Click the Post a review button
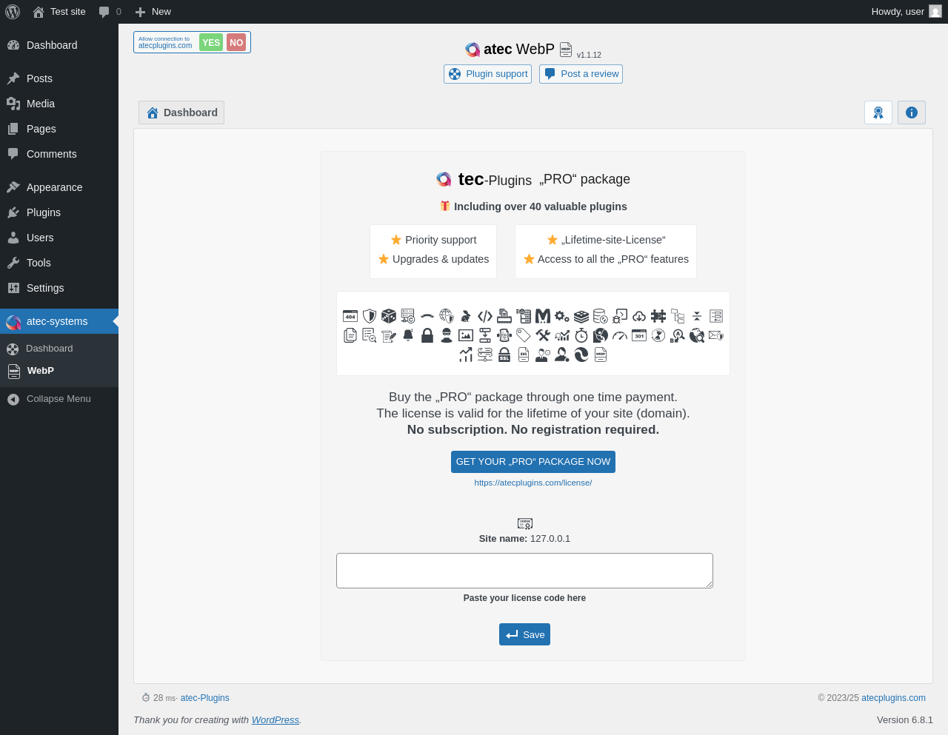This screenshot has width=948, height=735. click(x=581, y=74)
